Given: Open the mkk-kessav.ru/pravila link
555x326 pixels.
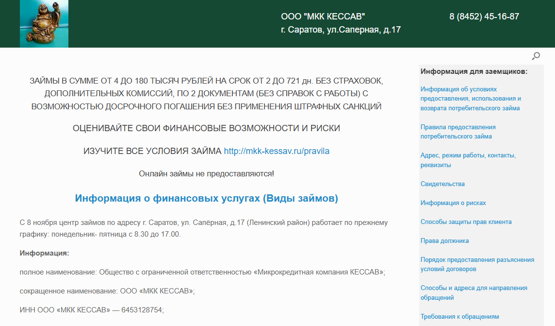Looking at the screenshot, I should 277,151.
